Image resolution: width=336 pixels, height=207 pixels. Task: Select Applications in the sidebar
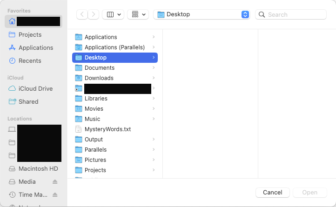(35, 47)
